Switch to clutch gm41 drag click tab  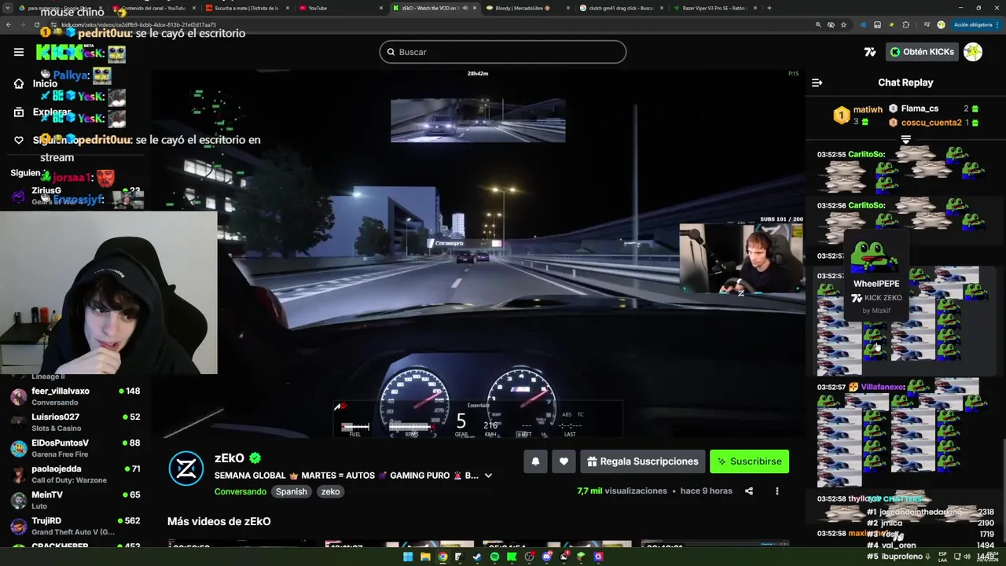tap(621, 8)
